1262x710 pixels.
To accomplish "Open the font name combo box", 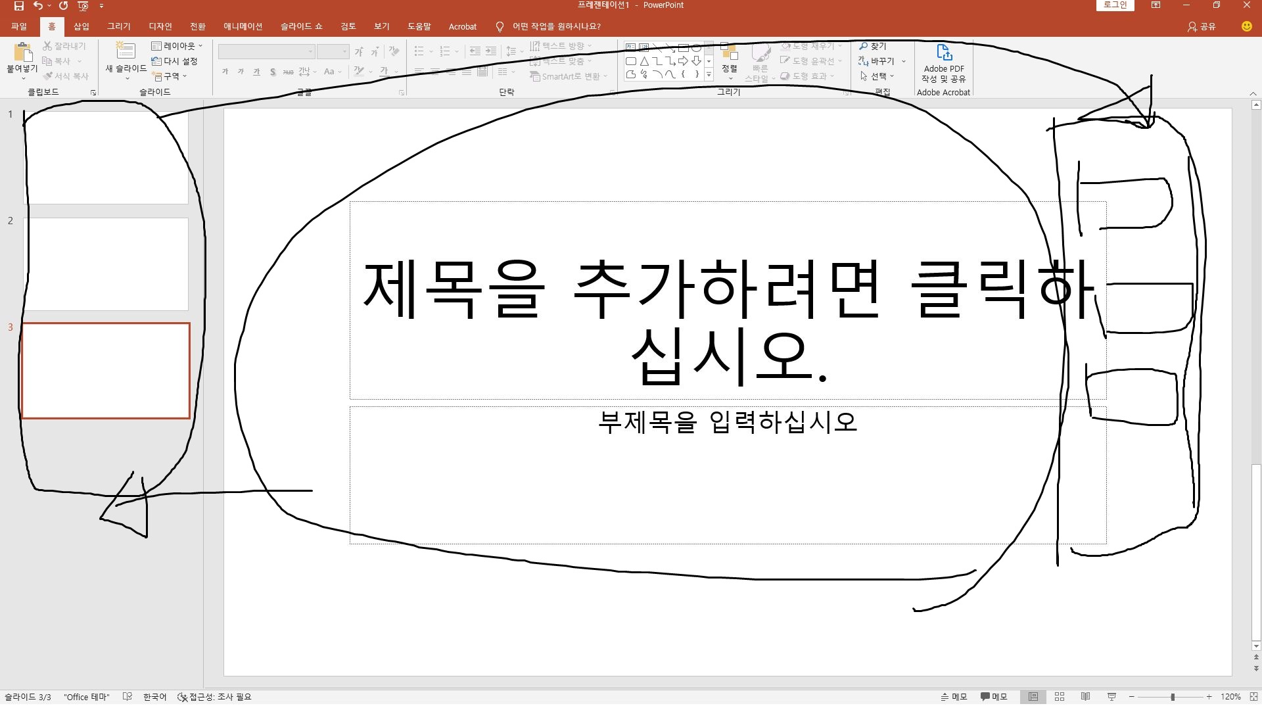I will [266, 51].
